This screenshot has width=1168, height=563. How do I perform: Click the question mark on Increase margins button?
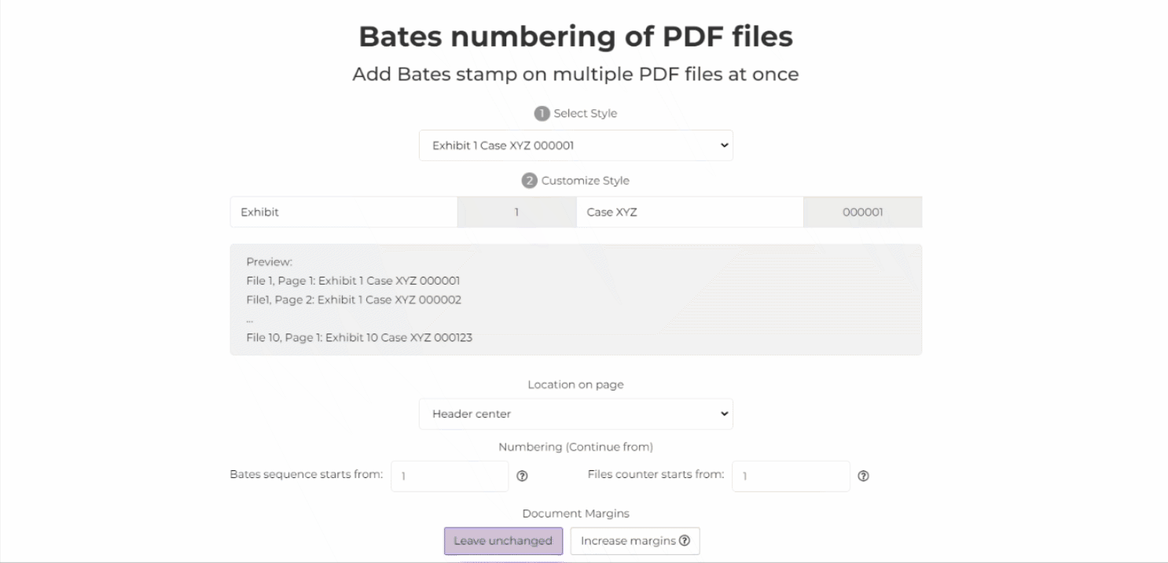click(x=685, y=540)
